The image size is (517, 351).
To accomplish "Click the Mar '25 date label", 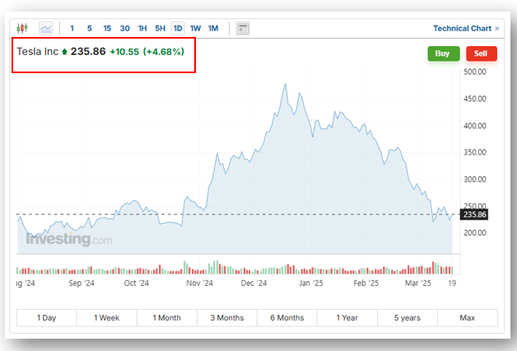I will tap(417, 283).
